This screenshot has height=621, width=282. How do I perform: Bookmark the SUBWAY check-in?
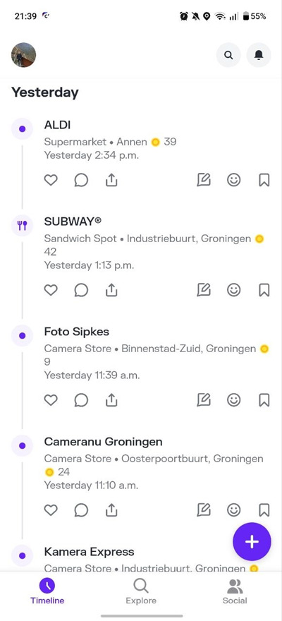[264, 291]
